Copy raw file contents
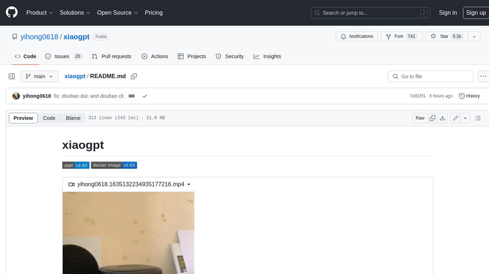Screen dimensions: 489x274 point(433,118)
